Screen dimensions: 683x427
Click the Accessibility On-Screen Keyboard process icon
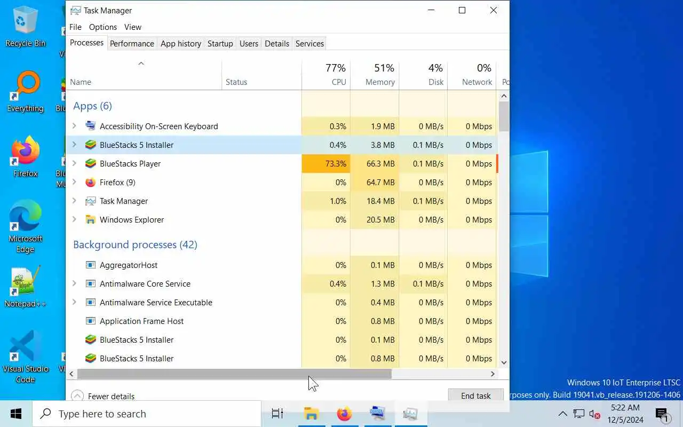point(91,126)
